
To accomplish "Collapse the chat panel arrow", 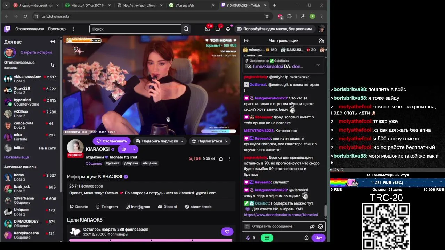I will coord(246,41).
